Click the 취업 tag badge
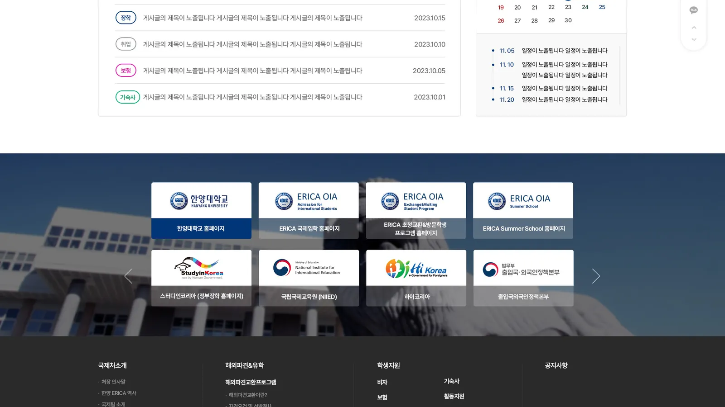The width and height of the screenshot is (725, 407). pos(126,44)
